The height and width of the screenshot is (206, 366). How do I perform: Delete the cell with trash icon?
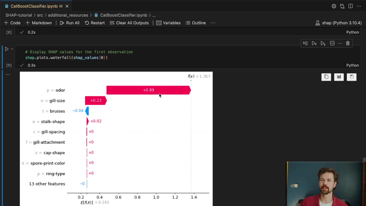click(348, 43)
